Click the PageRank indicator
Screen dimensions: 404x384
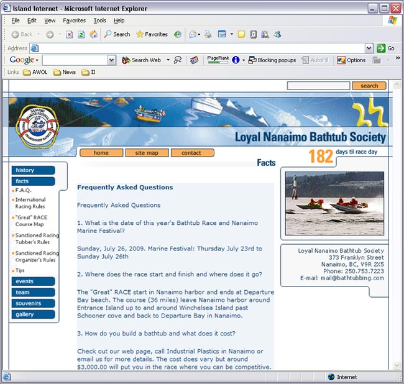(218, 60)
